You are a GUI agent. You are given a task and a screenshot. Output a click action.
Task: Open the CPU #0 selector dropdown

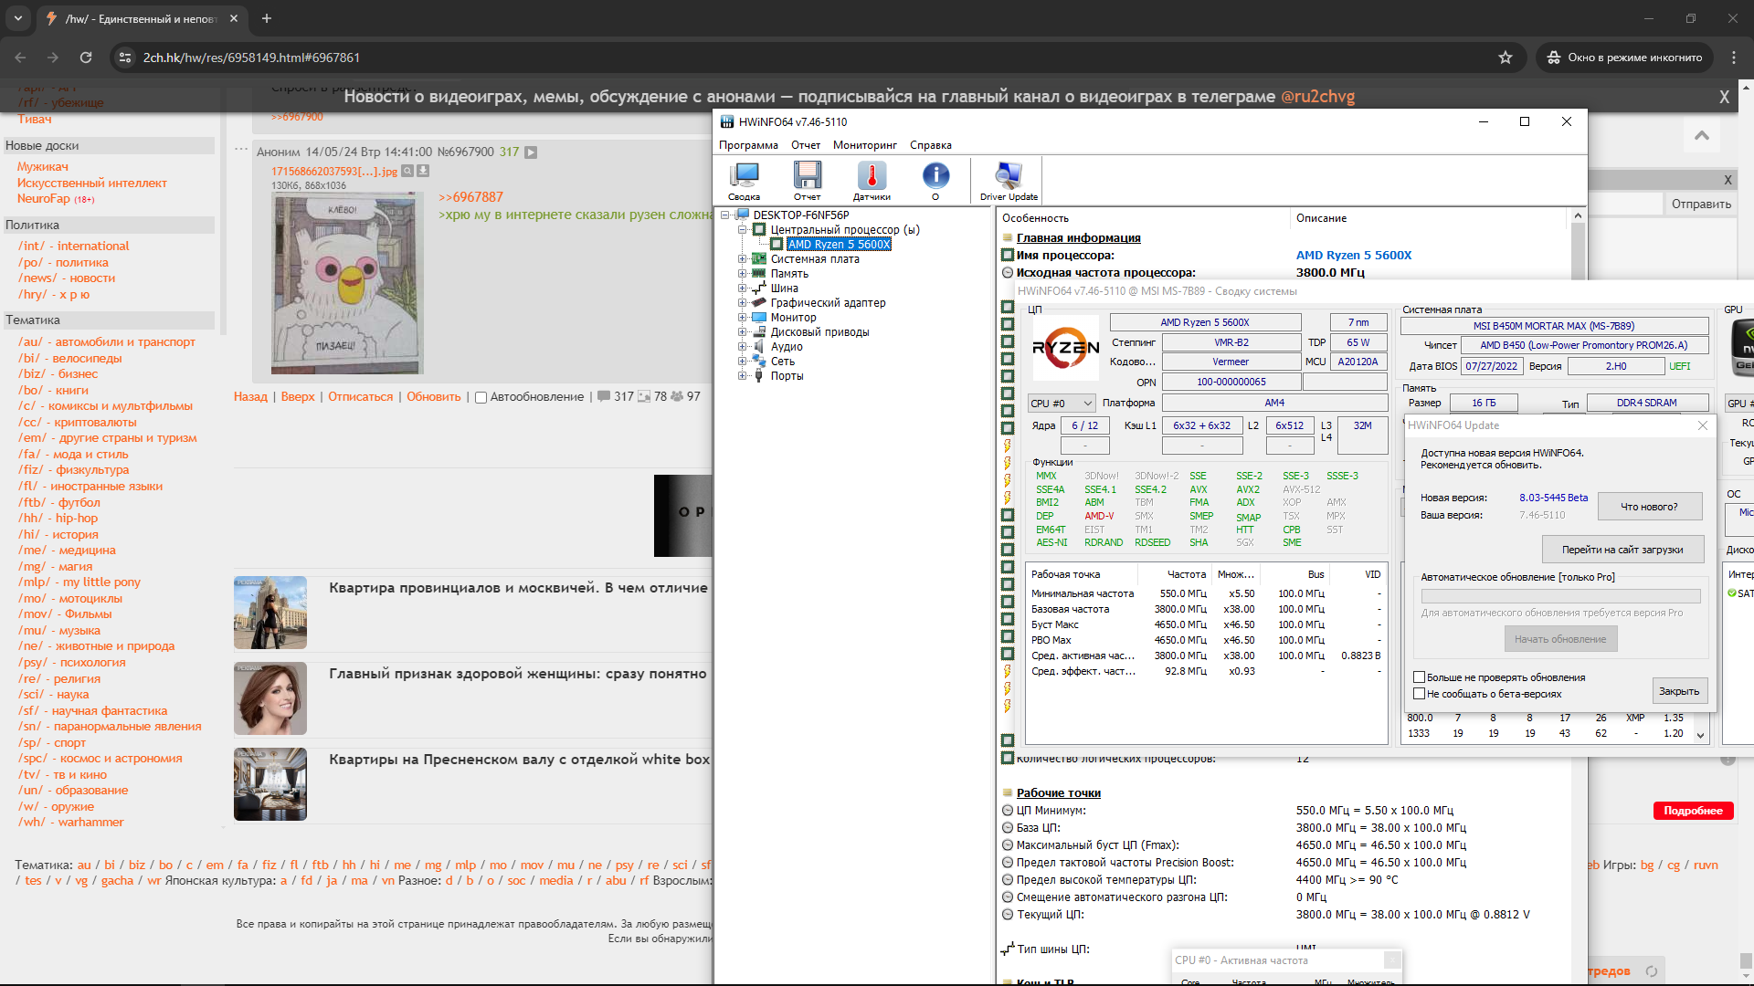(1062, 404)
